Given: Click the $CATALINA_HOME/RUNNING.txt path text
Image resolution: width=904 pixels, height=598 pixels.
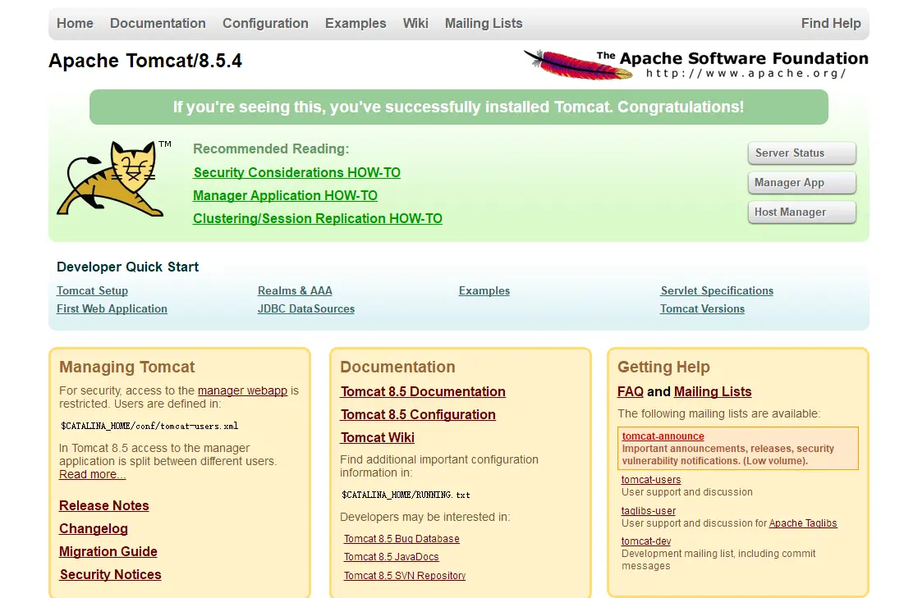Looking at the screenshot, I should click(406, 495).
